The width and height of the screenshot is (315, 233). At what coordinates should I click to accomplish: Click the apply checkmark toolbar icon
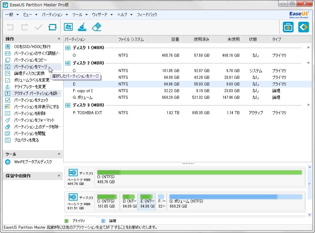point(38,27)
